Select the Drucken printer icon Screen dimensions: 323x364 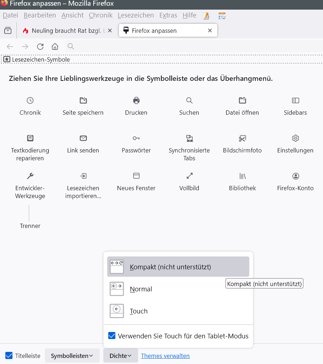coord(136,100)
